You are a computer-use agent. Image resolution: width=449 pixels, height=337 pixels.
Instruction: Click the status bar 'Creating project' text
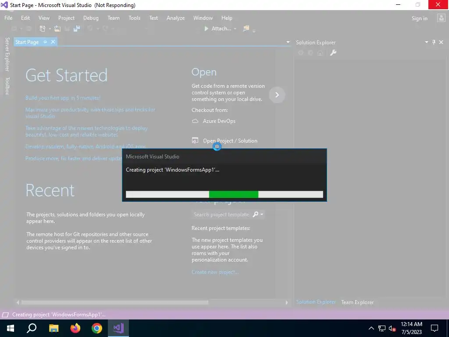59,314
